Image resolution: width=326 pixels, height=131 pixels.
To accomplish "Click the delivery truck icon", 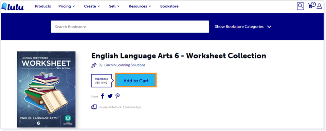I will 94,107.
